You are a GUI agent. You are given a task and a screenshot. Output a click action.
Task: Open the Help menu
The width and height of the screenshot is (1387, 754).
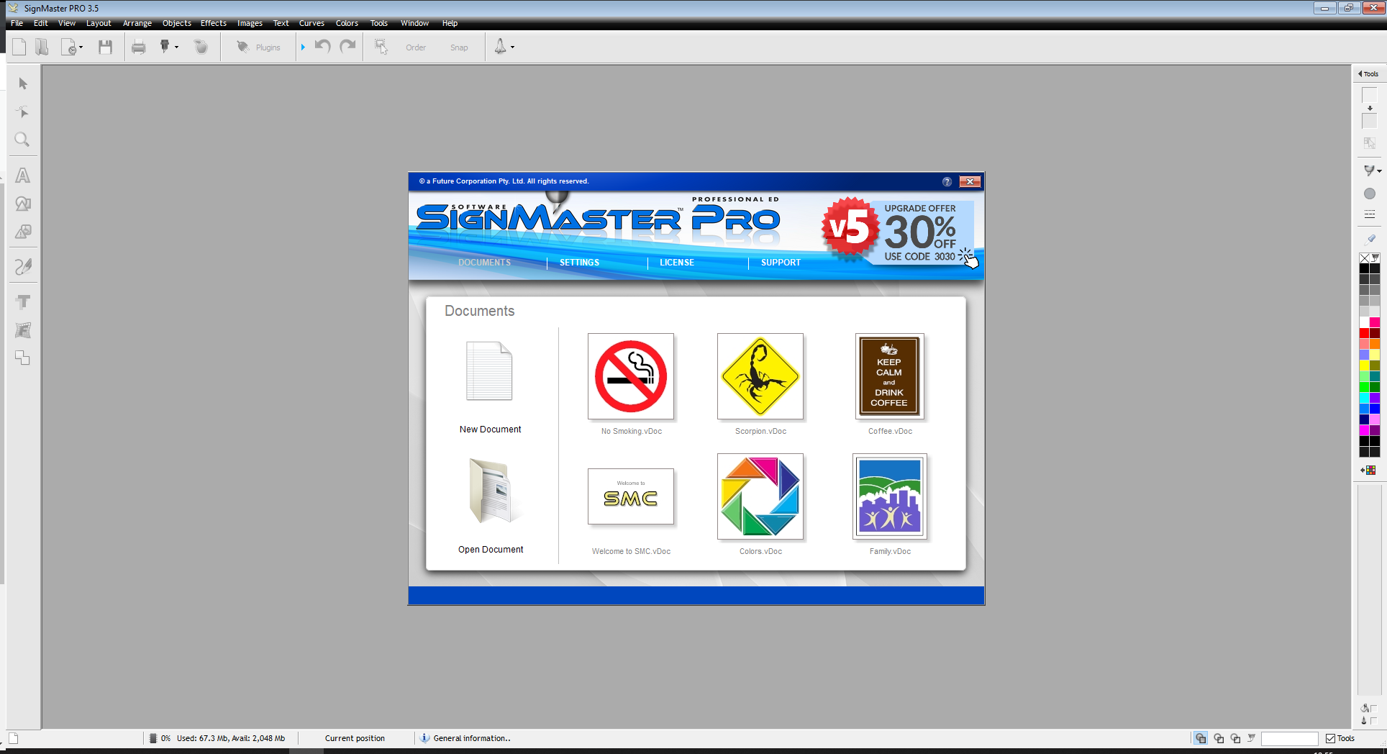coord(450,23)
